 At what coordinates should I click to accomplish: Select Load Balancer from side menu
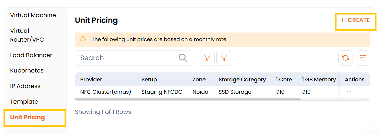tap(31, 55)
